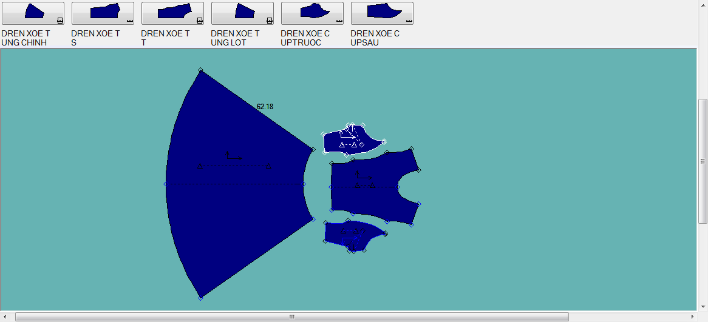Click the grain line arrow on skirt panel
Screen dimensions: 708x322
pos(228,156)
